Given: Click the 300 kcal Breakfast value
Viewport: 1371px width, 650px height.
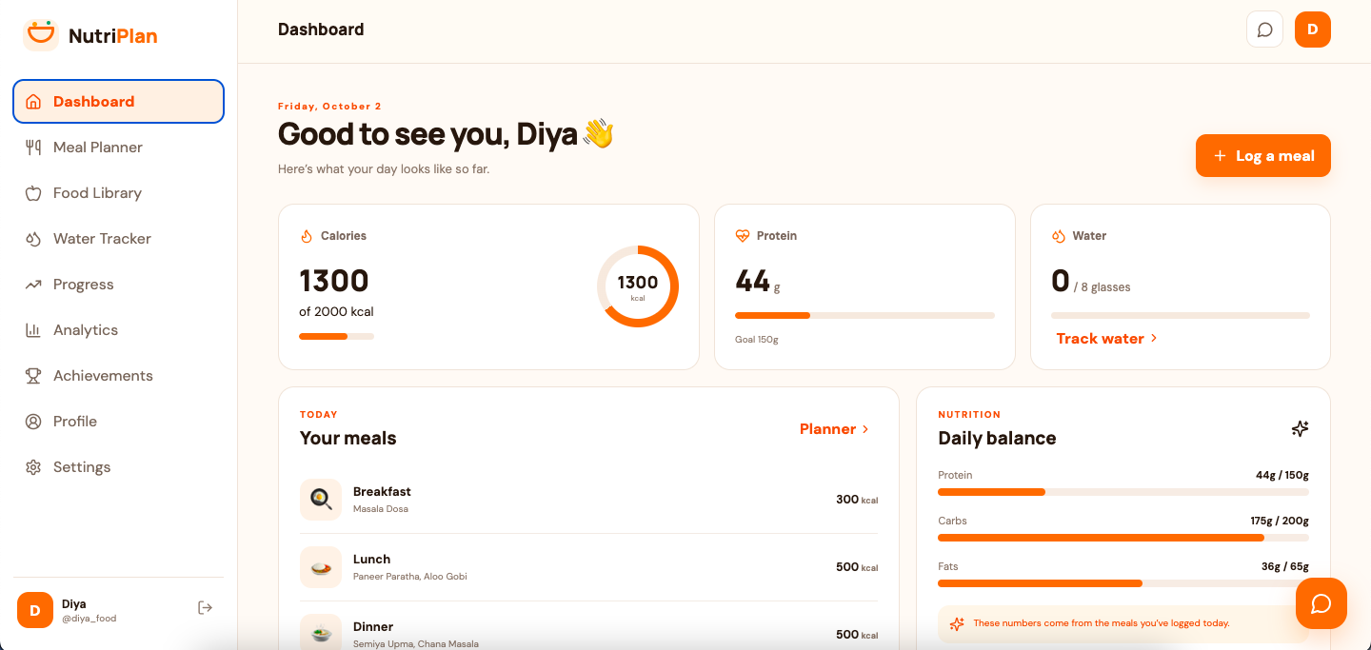Looking at the screenshot, I should pyautogui.click(x=857, y=500).
